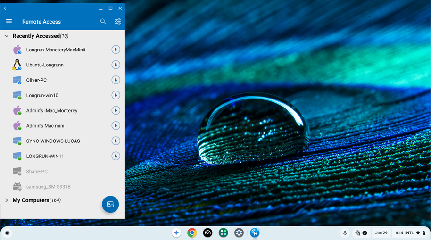Viewport: 431px width, 240px height.
Task: Go back using the arrow in title bar
Action: coord(6,8)
